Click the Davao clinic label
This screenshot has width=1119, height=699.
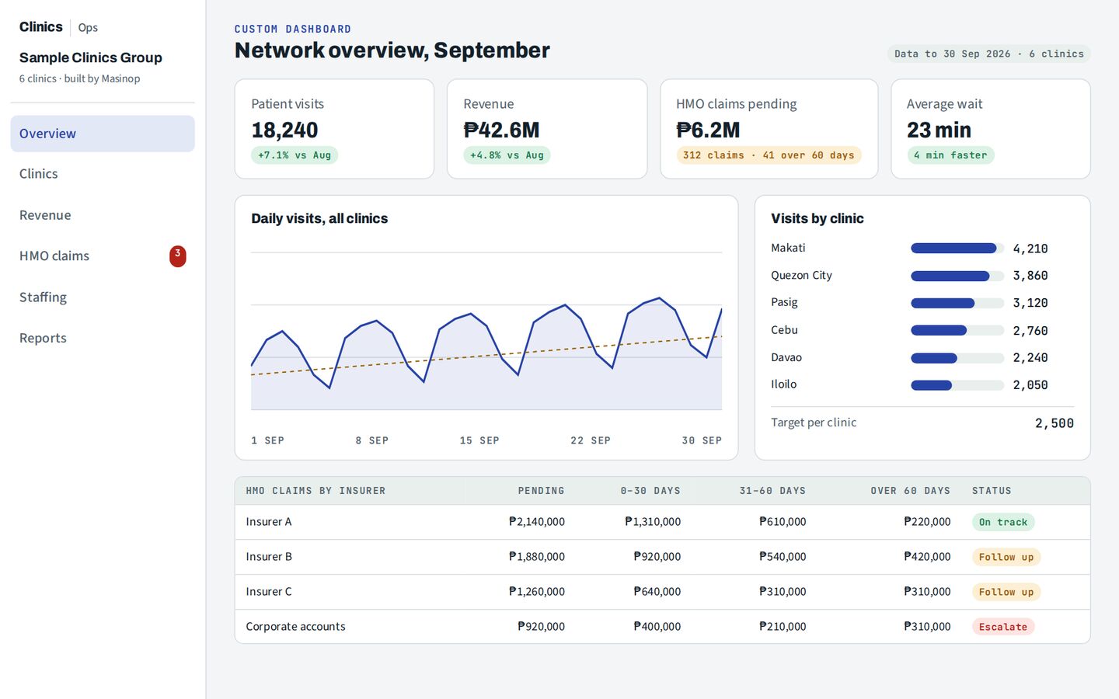point(786,357)
